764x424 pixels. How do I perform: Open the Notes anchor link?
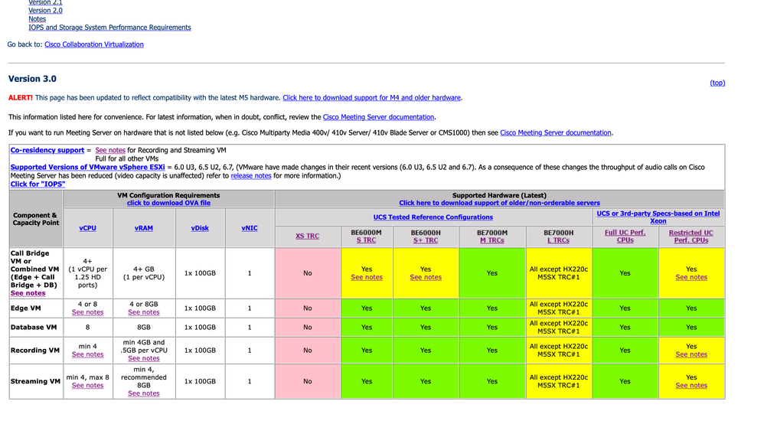[37, 19]
